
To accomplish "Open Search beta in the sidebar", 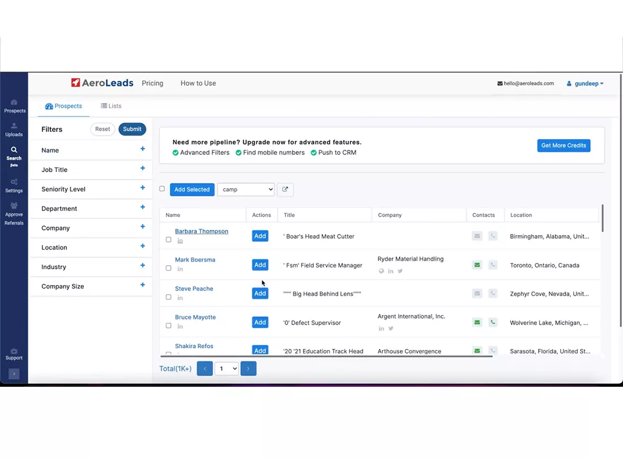I will click(14, 157).
